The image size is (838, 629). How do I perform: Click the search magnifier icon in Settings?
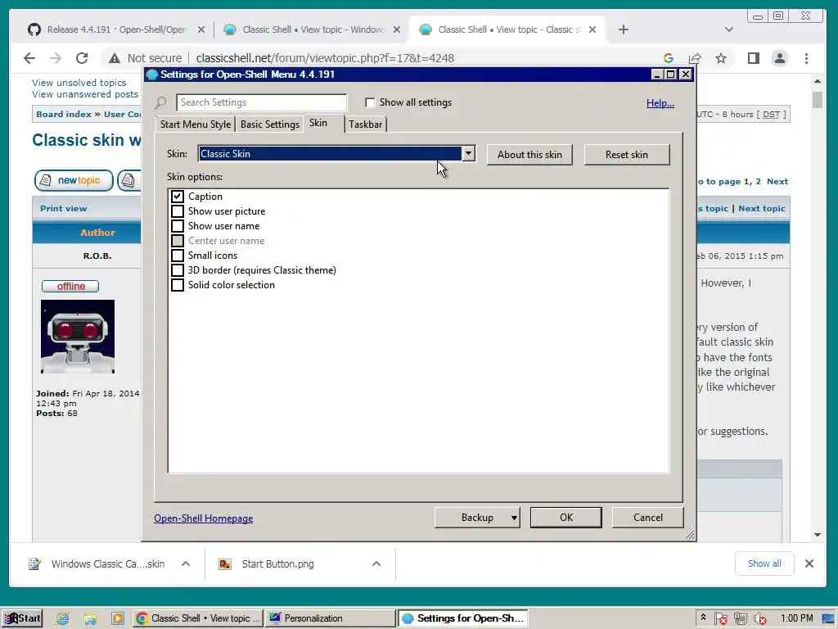161,102
